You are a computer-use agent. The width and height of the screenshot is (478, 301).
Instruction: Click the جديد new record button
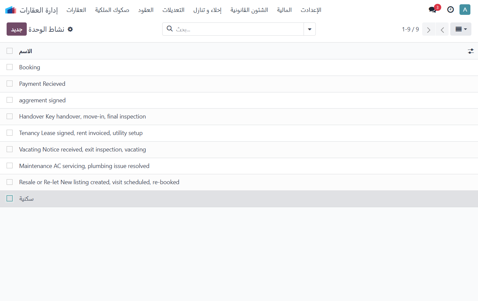pyautogui.click(x=17, y=29)
